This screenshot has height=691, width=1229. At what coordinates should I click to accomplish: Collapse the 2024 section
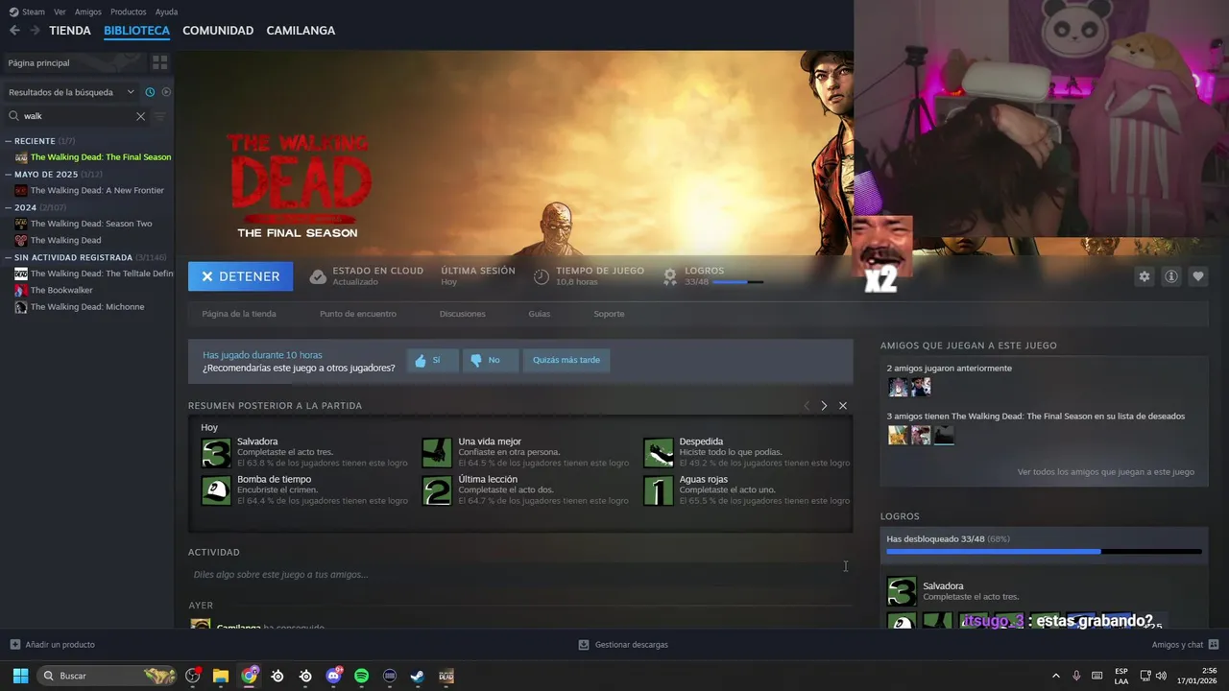click(x=9, y=207)
